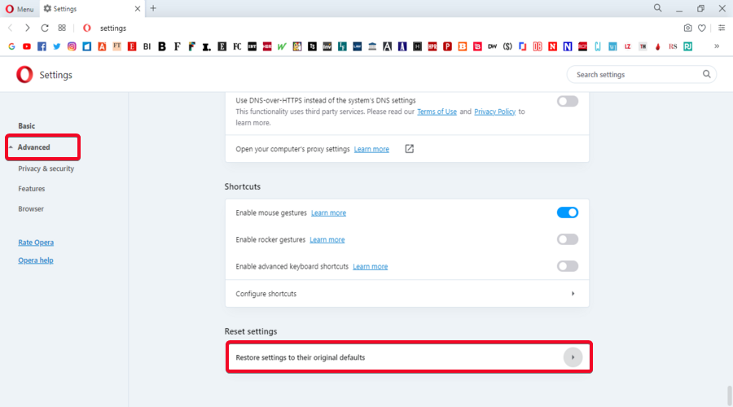The height and width of the screenshot is (407, 733).
Task: Open the Rate Opera link
Action: (36, 243)
